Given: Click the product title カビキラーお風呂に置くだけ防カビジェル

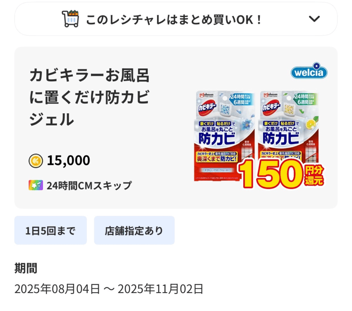Looking at the screenshot, I should [89, 98].
